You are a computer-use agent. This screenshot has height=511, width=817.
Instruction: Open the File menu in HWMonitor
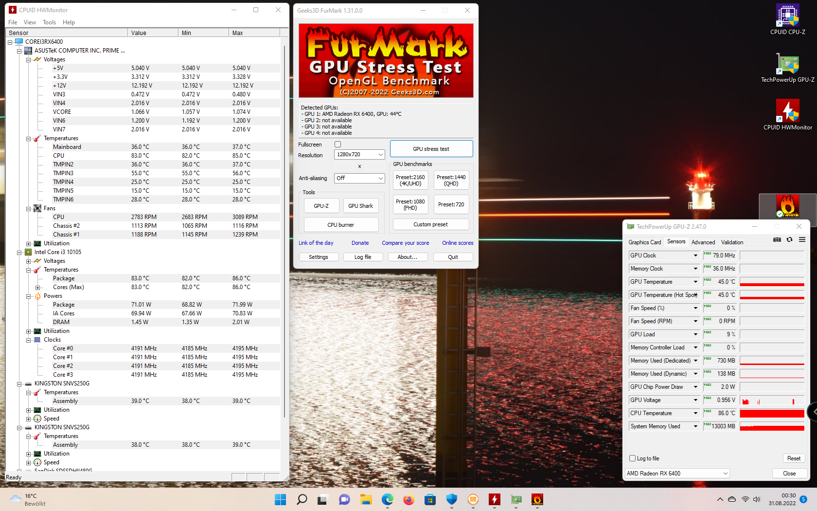13,22
